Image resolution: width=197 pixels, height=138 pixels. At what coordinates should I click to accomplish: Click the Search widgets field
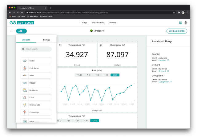tap(36, 49)
